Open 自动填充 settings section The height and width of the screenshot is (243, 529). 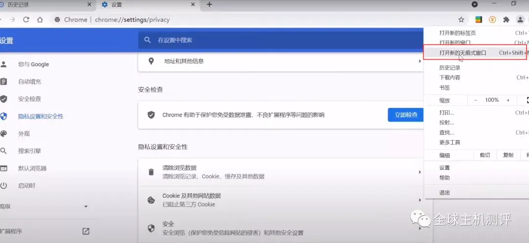(x=30, y=82)
